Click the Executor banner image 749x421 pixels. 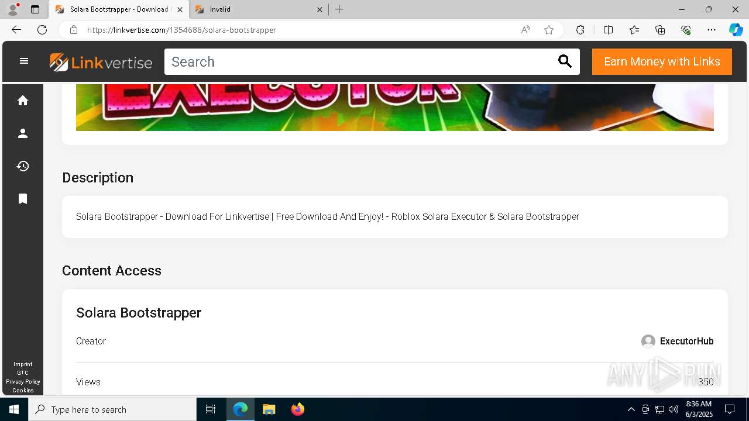pos(395,107)
